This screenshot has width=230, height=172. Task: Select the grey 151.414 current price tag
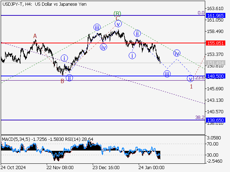coord(216,63)
